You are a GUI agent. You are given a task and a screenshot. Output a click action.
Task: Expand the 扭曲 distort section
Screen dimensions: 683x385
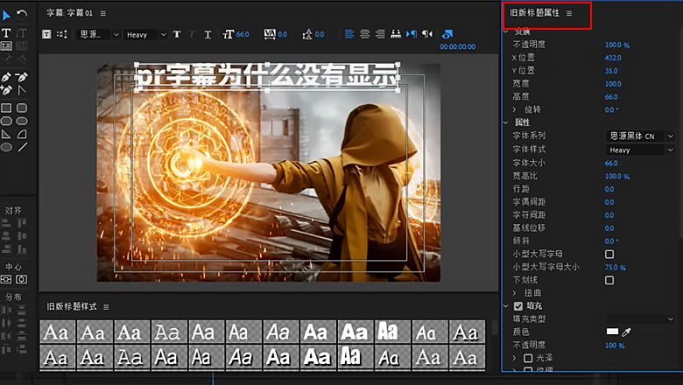click(514, 293)
